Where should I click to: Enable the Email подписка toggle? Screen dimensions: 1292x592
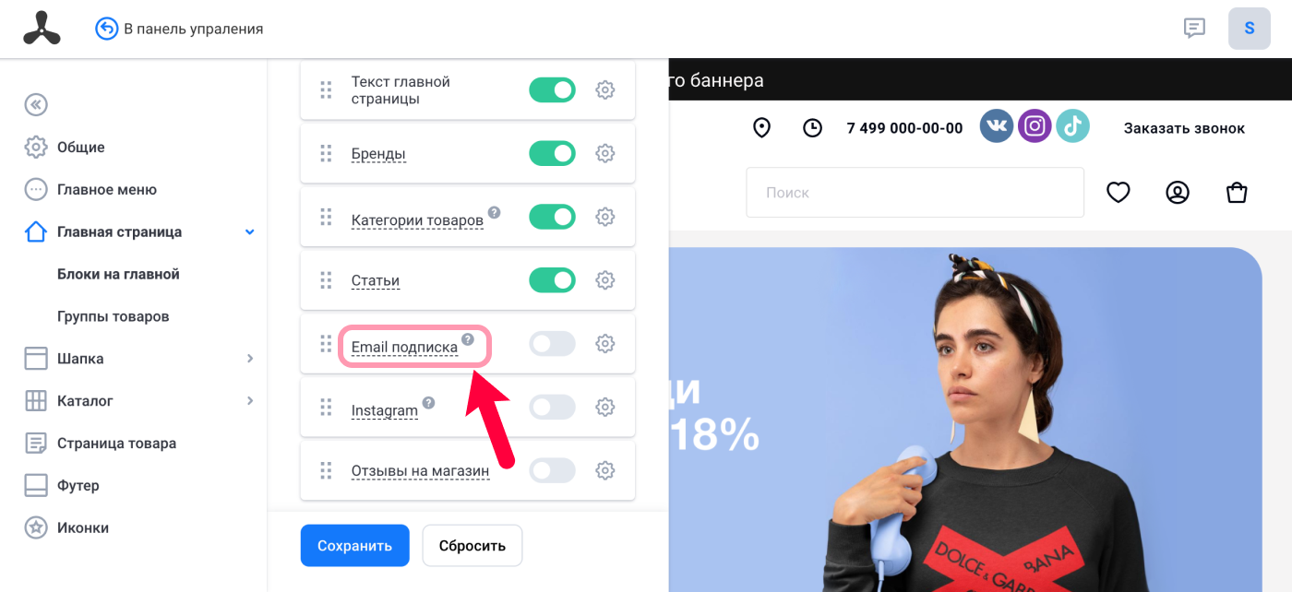point(552,344)
